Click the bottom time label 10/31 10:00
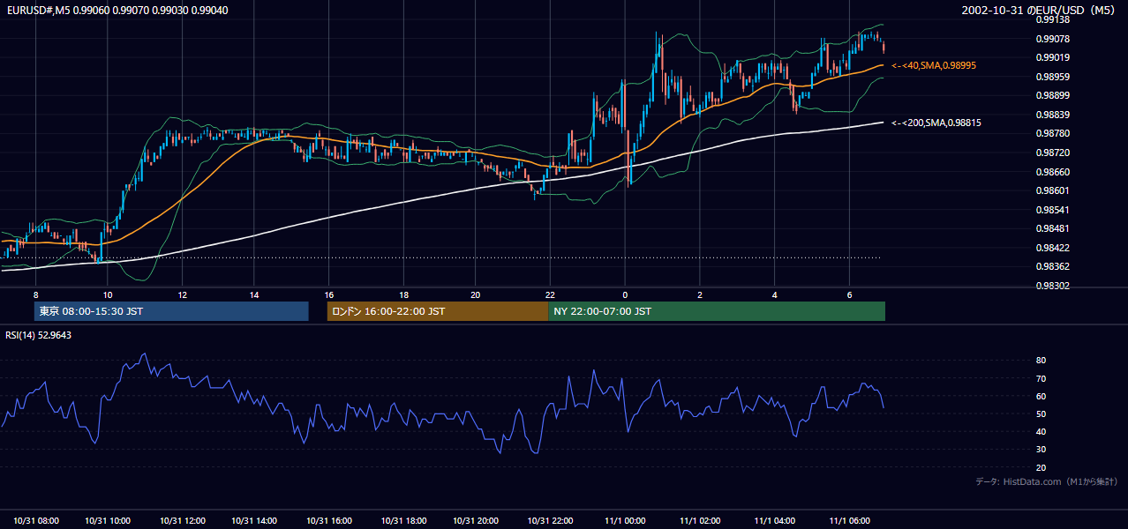Image resolution: width=1128 pixels, height=529 pixels. (108, 521)
